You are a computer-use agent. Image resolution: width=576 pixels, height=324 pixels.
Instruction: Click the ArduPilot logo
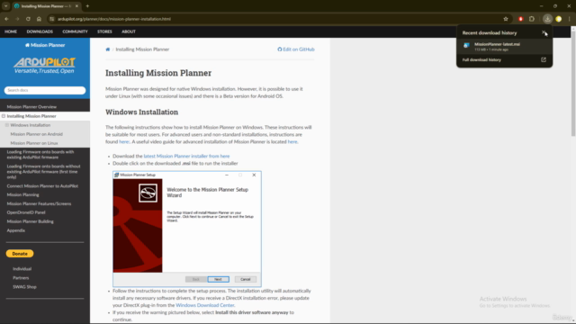44,66
